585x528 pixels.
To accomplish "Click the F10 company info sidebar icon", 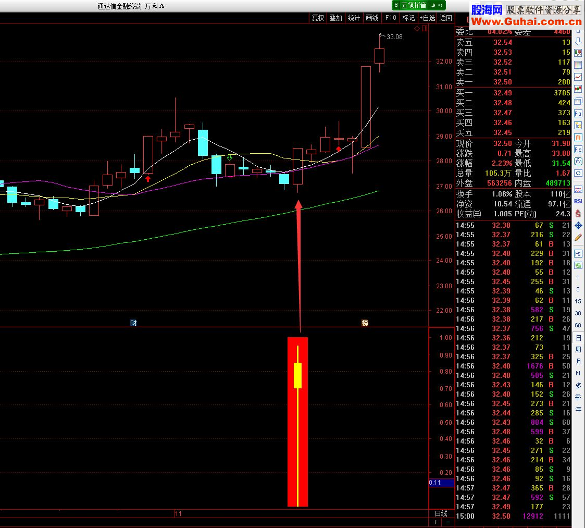I will (578, 114).
